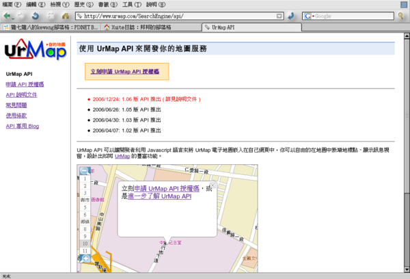
Task: Click the vertical scrollbar thumb
Action: pos(407,116)
